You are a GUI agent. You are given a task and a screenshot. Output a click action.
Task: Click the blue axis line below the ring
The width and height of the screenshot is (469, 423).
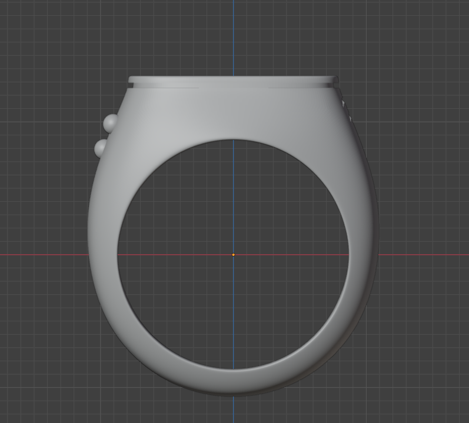point(233,409)
